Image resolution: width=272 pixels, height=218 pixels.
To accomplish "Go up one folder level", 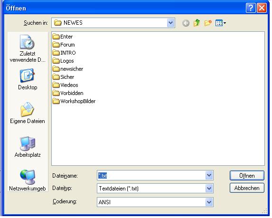I will (x=197, y=23).
